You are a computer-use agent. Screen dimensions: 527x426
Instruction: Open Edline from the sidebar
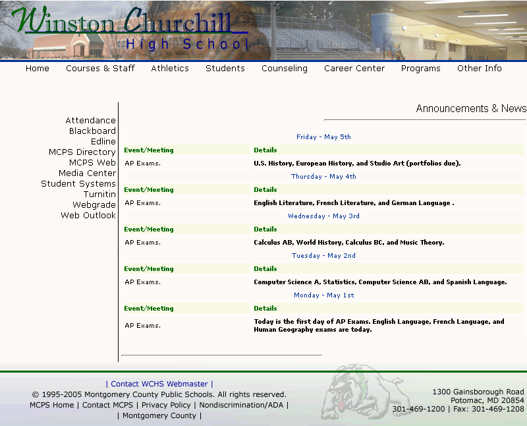(x=103, y=142)
